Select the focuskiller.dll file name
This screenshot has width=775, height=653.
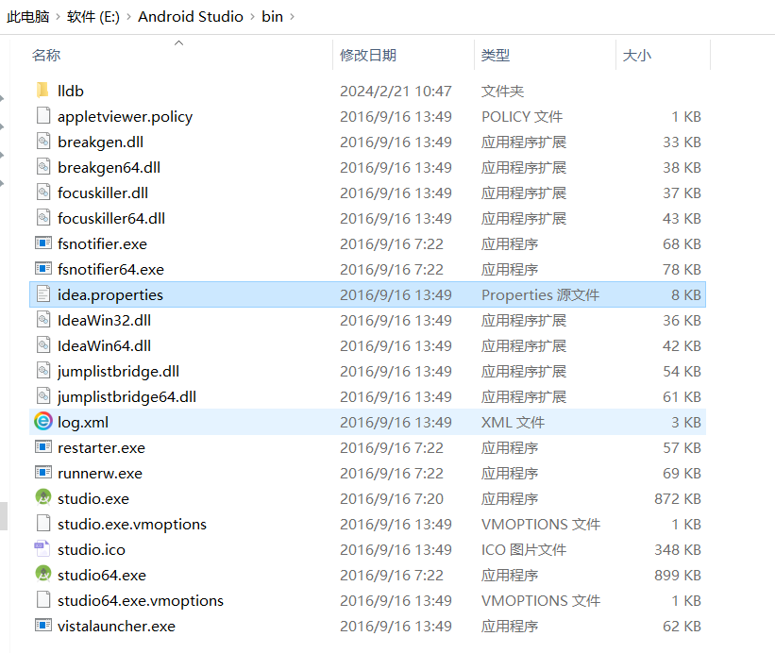[103, 193]
